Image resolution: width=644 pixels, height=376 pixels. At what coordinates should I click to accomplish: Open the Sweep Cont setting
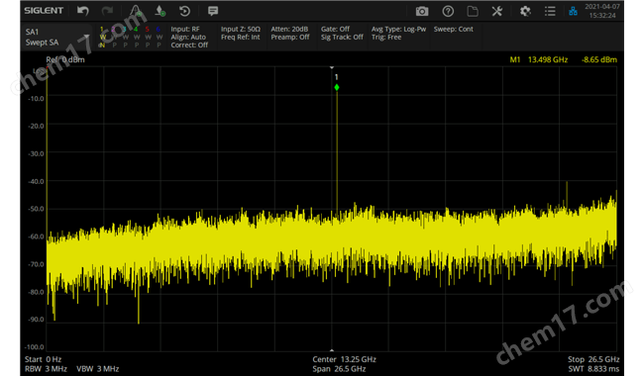454,29
